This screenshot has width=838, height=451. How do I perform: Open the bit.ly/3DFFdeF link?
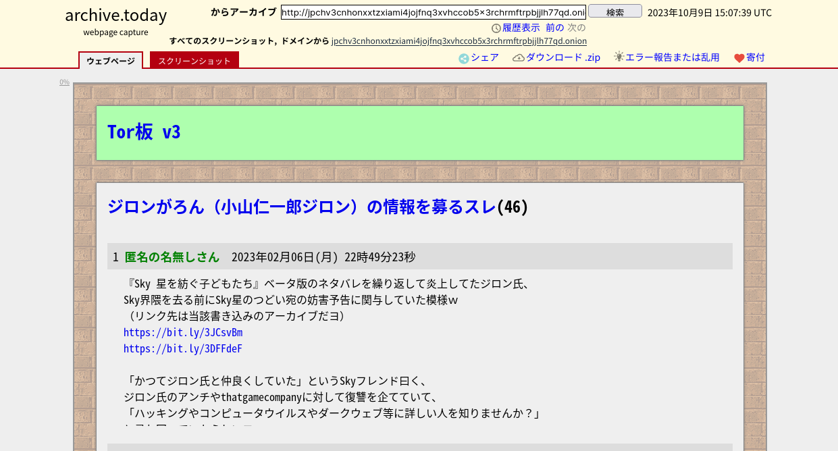(x=182, y=349)
